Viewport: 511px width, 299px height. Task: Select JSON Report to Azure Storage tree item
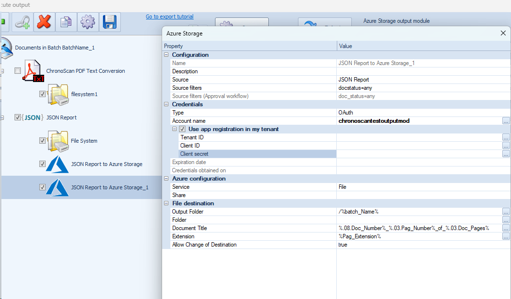106,164
